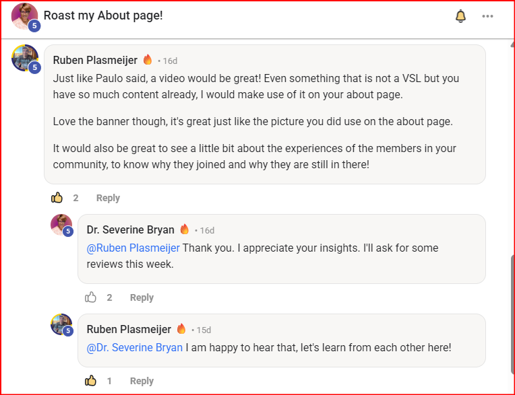Screen dimensions: 515x395
Task: Like Ruben's 15d reply with thumbs up
Action: click(91, 381)
